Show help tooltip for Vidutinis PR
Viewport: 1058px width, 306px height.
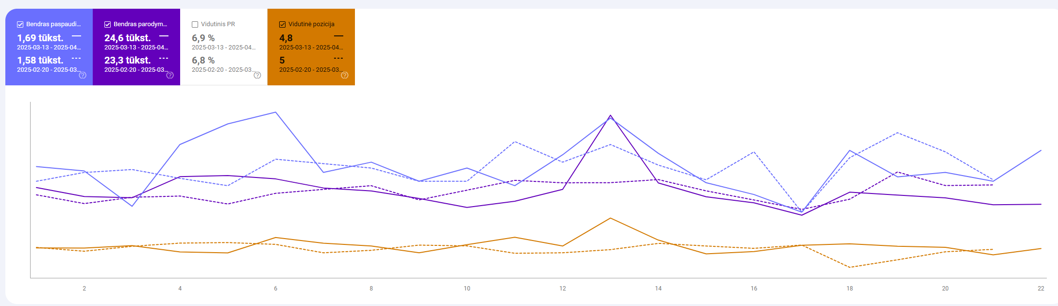257,75
